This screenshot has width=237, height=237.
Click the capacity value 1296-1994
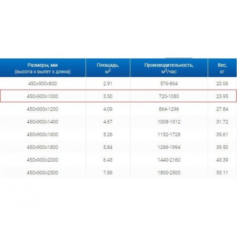(169, 147)
